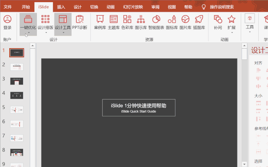Select slide 6 thumbnail
268x167 pixels.
coord(17,124)
